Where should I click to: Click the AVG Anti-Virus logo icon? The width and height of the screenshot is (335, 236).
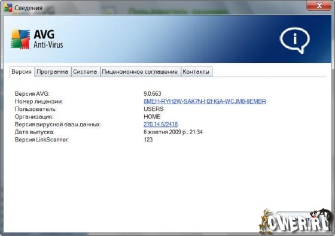click(x=20, y=39)
